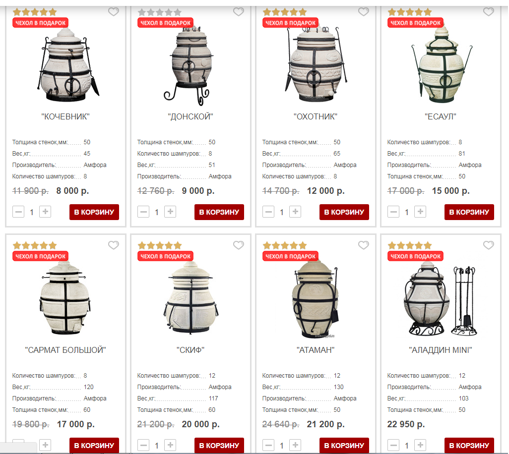
Task: Mark "ЕСАУЛ" as favorite with heart
Action: [488, 12]
